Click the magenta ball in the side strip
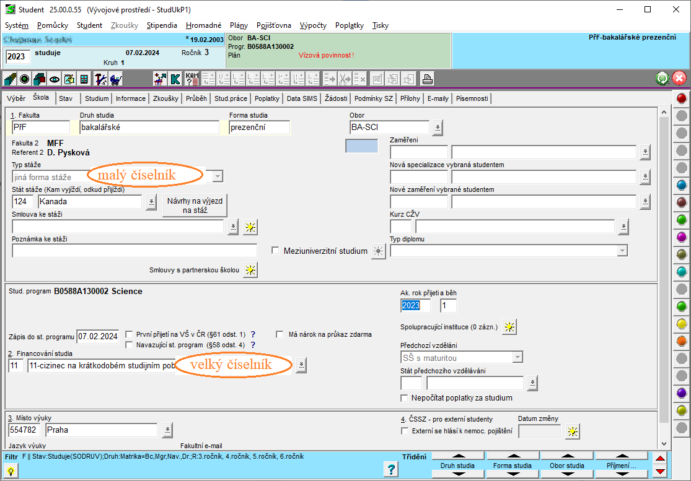This screenshot has height=481, width=691. [681, 237]
